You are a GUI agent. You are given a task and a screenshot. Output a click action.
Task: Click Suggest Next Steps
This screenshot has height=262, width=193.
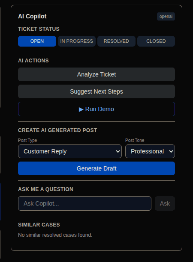[96, 91]
